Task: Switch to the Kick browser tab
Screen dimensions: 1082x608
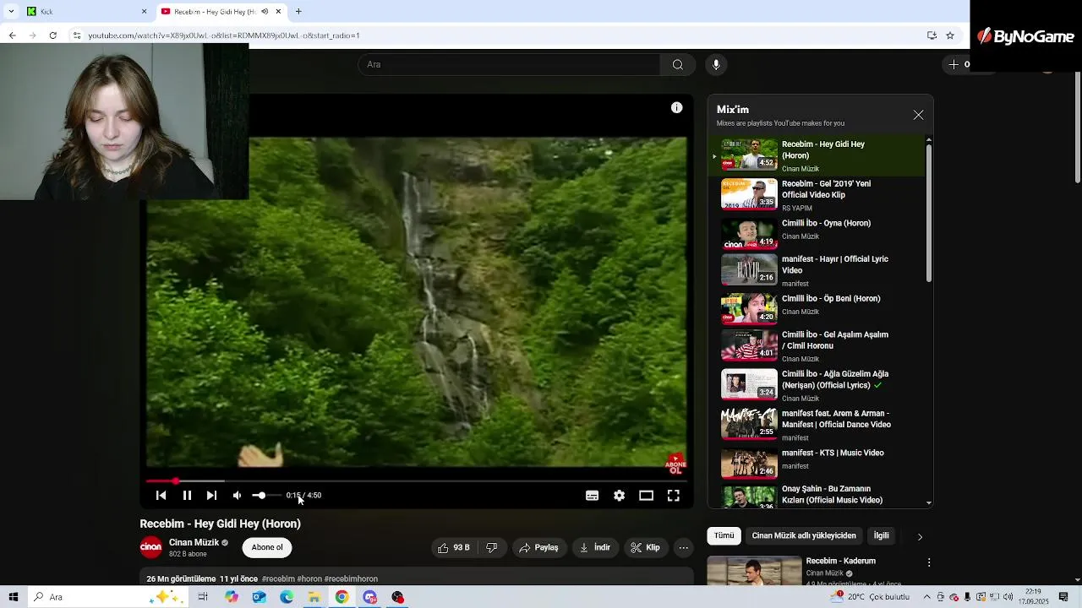Action: pyautogui.click(x=85, y=11)
